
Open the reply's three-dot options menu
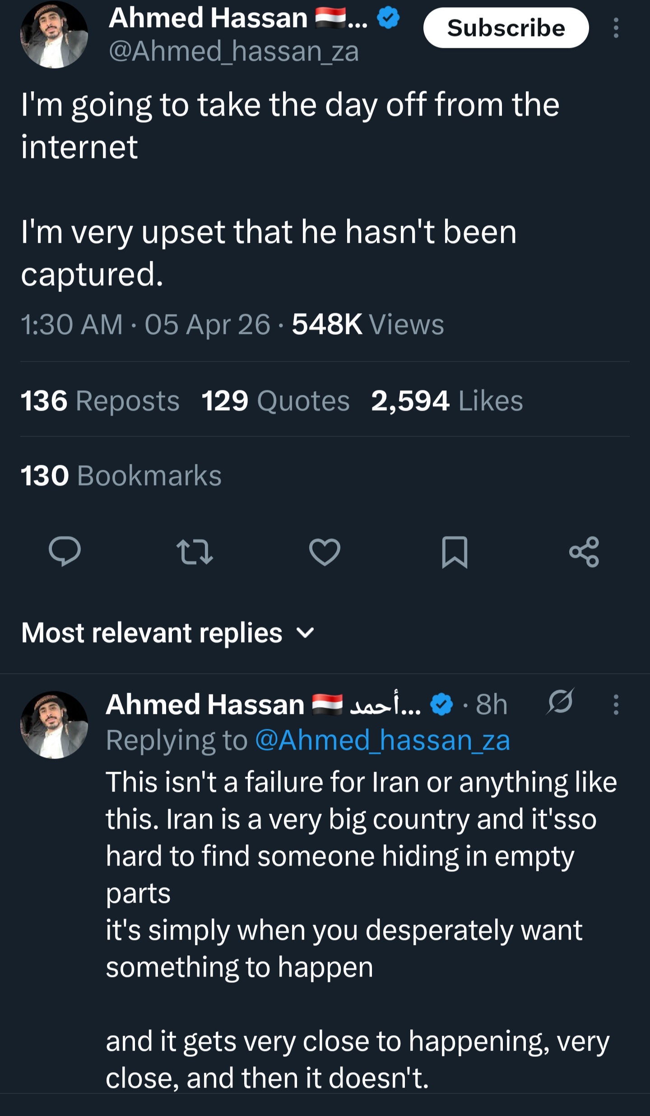(x=616, y=704)
